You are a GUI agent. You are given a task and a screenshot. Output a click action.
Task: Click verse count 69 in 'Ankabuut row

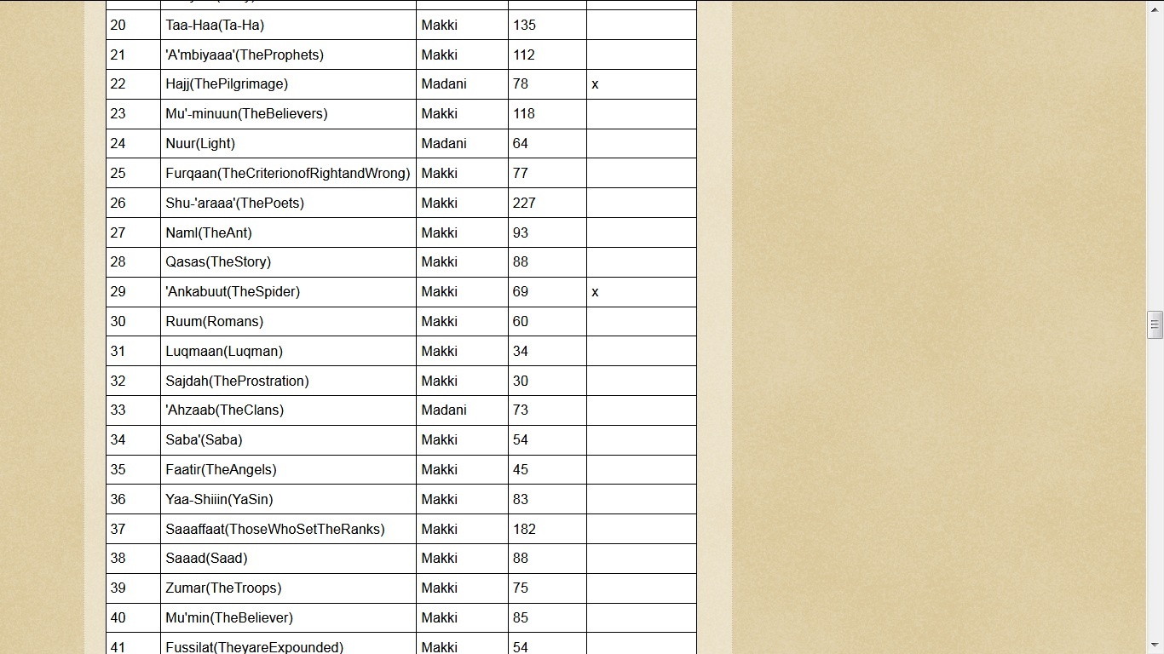[521, 292]
